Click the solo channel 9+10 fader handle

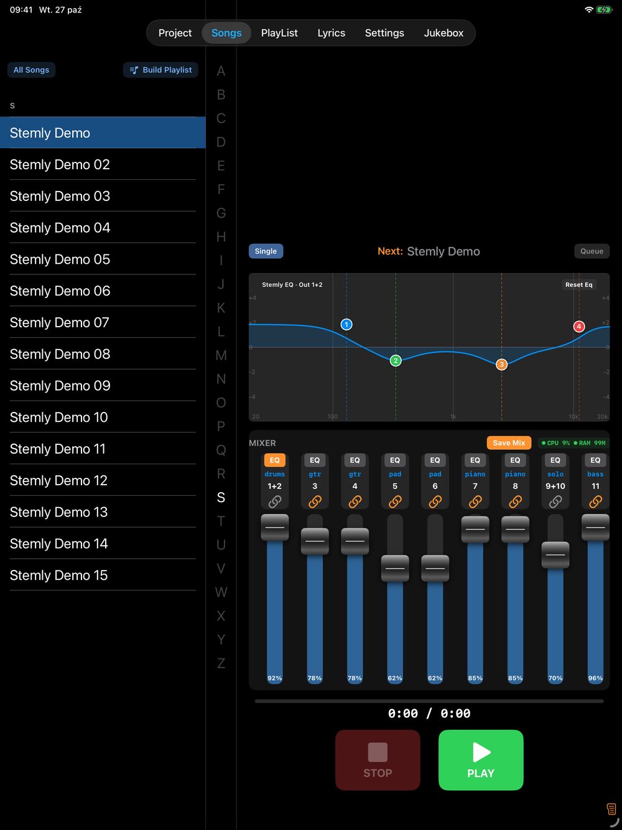point(555,555)
